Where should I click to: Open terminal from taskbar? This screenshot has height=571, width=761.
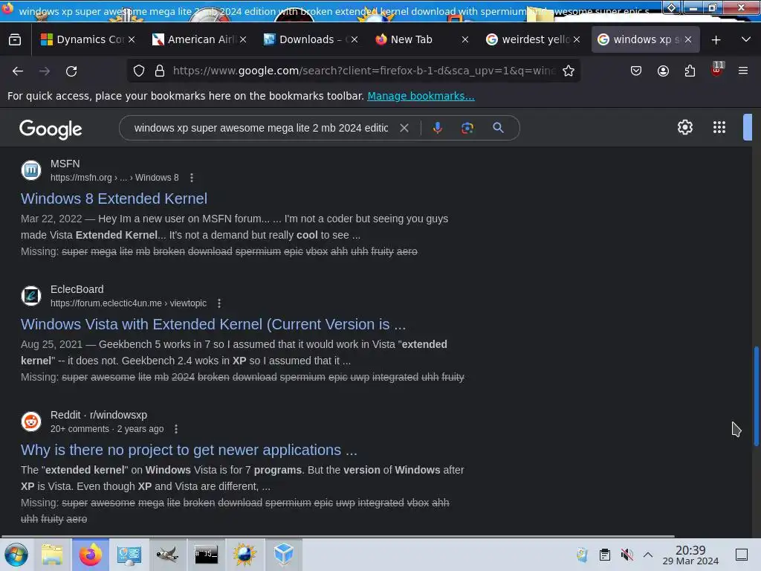coord(207,555)
